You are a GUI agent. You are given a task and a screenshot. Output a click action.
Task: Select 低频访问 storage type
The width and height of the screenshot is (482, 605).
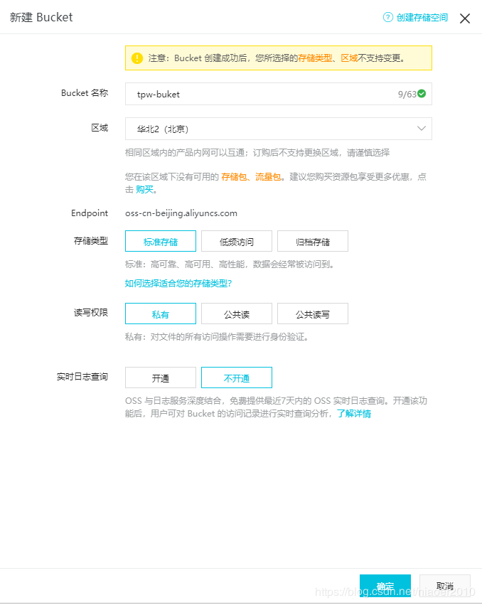click(237, 241)
